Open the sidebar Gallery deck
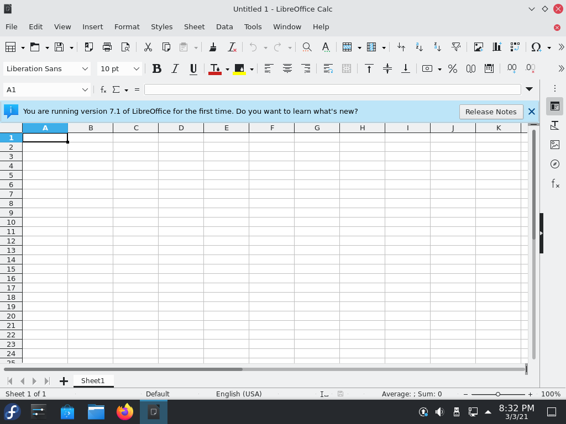The image size is (566, 424). click(555, 145)
